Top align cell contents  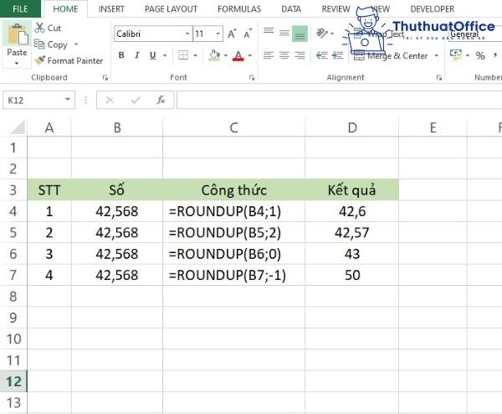(x=269, y=31)
